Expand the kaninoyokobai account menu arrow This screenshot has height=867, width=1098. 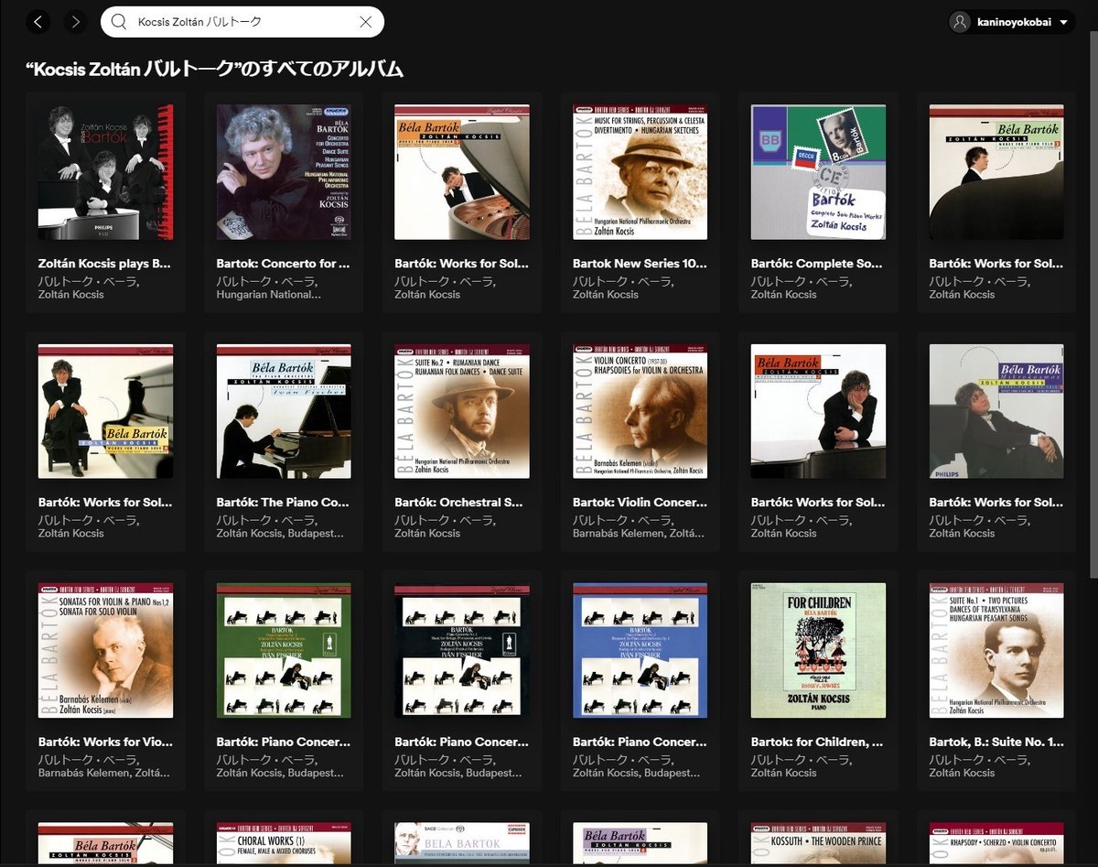coord(1063,23)
